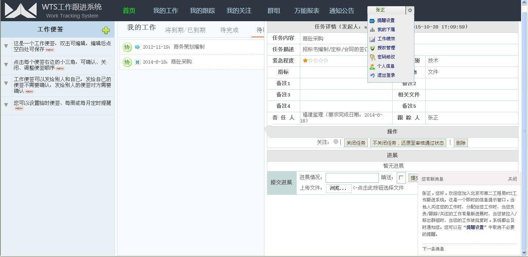The height and width of the screenshot is (257, 528).
Task: Click the 协 badge on the 商砼采购 task
Action: click(127, 62)
